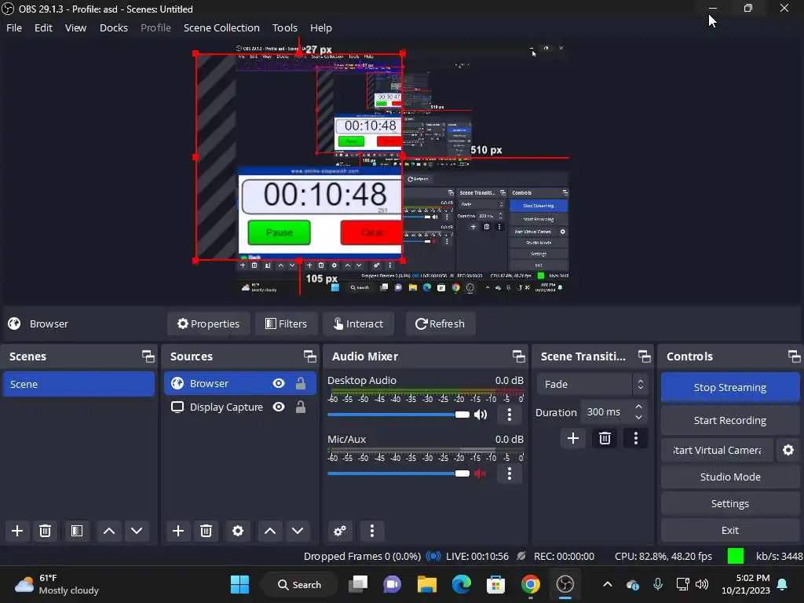Open the Fade transition dropdown
The height and width of the screenshot is (603, 804).
[x=592, y=384]
